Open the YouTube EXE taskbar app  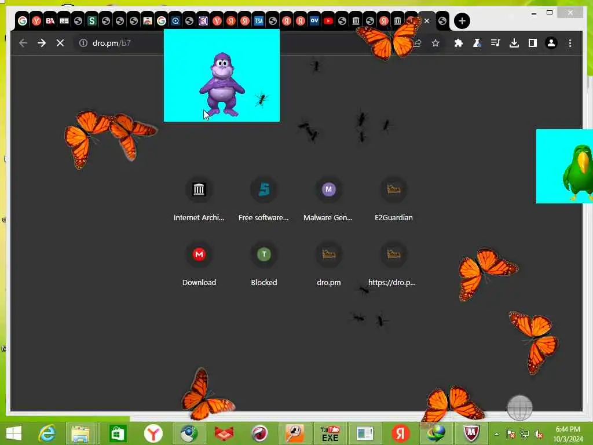[330, 433]
